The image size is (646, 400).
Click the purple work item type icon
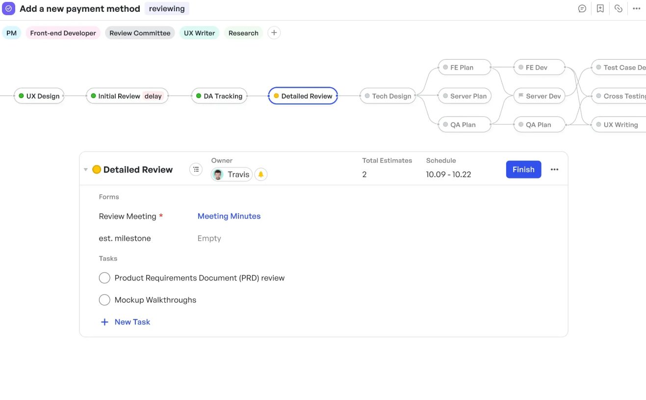coord(8,9)
